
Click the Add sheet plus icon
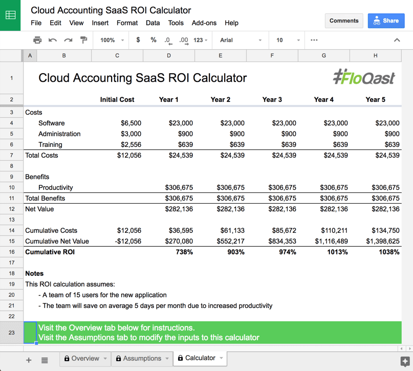pyautogui.click(x=29, y=360)
